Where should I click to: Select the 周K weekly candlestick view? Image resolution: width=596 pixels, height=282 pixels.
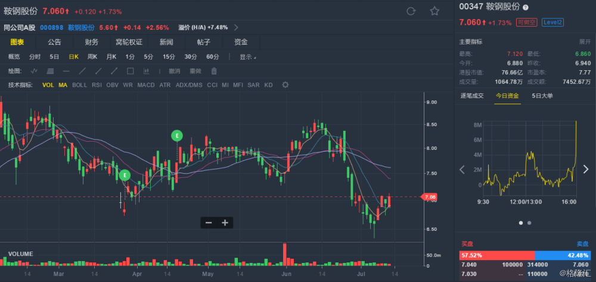pos(92,57)
